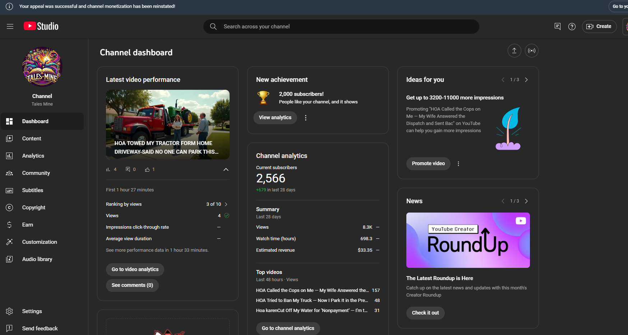This screenshot has height=335, width=628.
Task: Open New achievement three-dot options menu
Action: tap(306, 118)
